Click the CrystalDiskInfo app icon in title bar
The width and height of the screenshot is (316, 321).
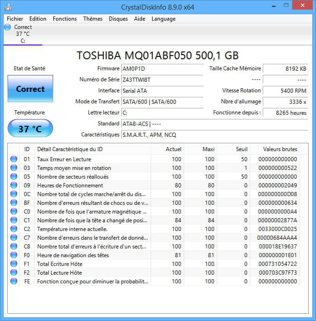tap(8, 7)
